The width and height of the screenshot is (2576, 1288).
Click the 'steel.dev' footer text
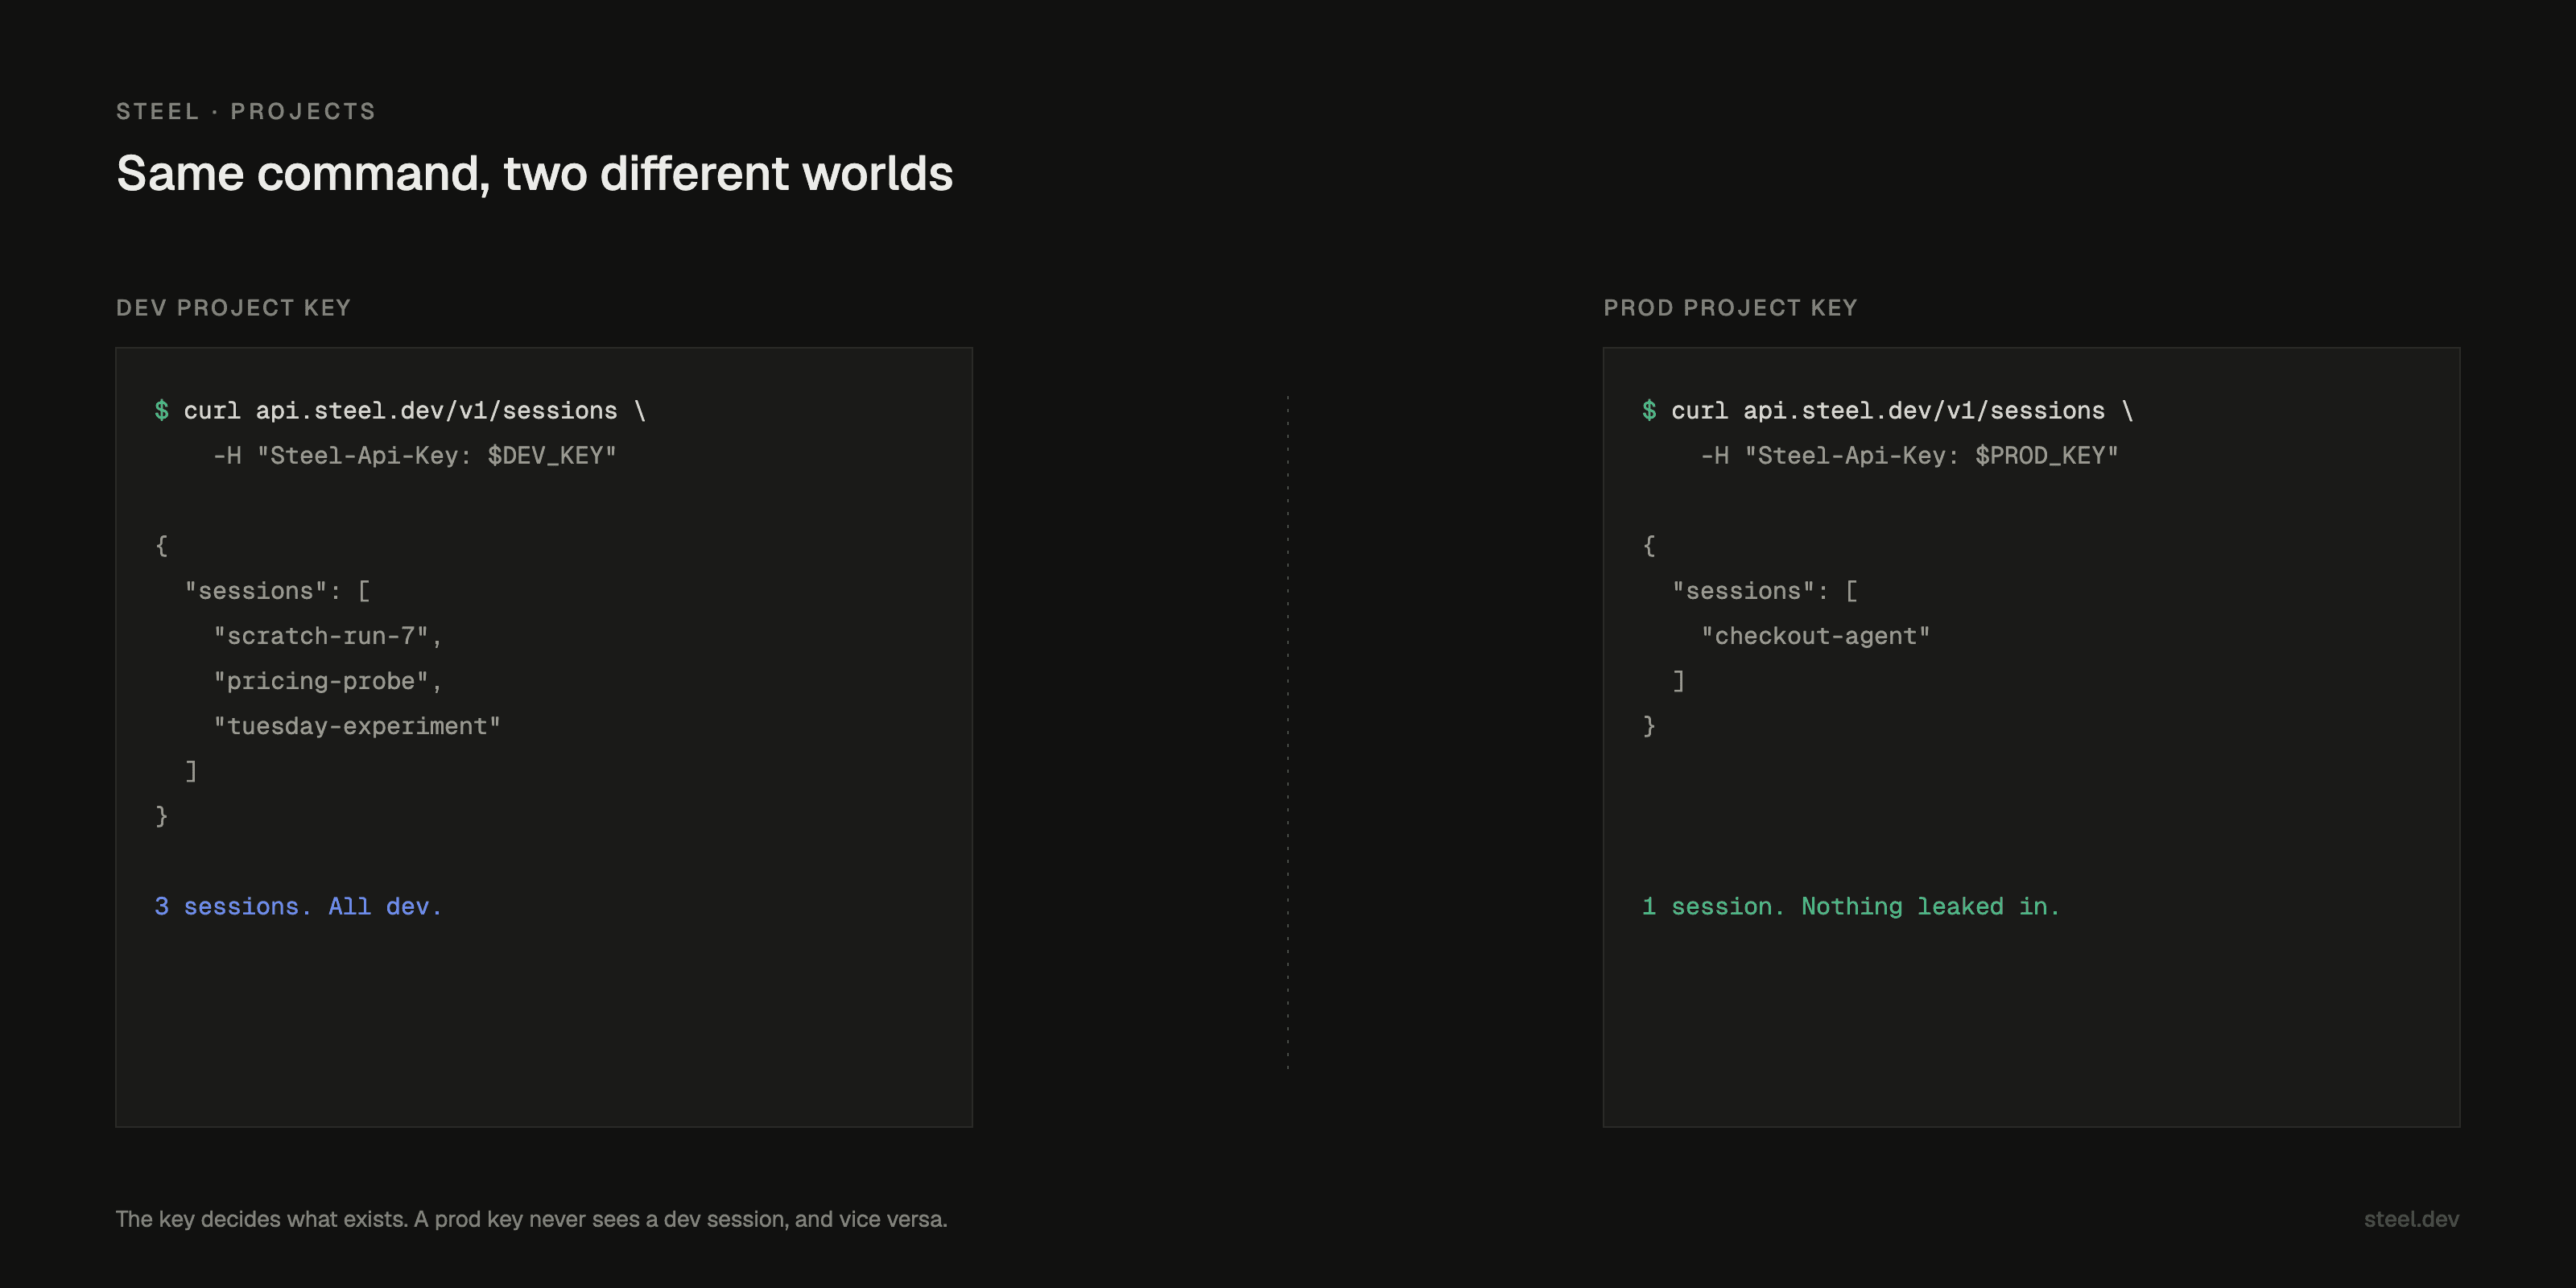(2411, 1219)
